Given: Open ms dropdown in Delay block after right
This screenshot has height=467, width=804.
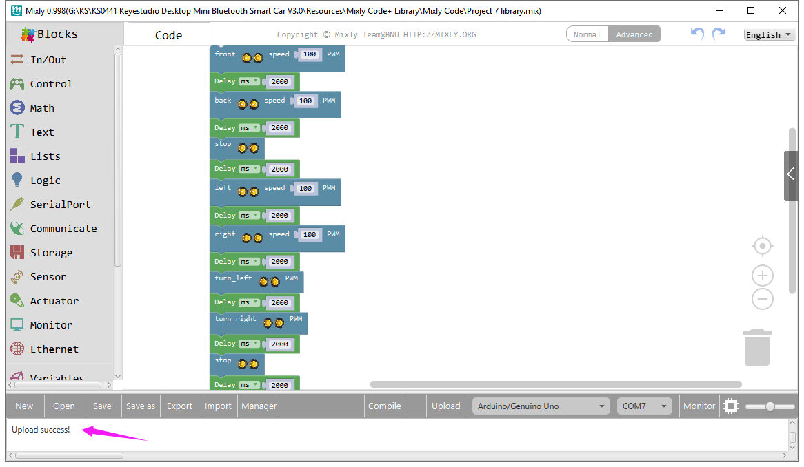Looking at the screenshot, I should point(249,262).
